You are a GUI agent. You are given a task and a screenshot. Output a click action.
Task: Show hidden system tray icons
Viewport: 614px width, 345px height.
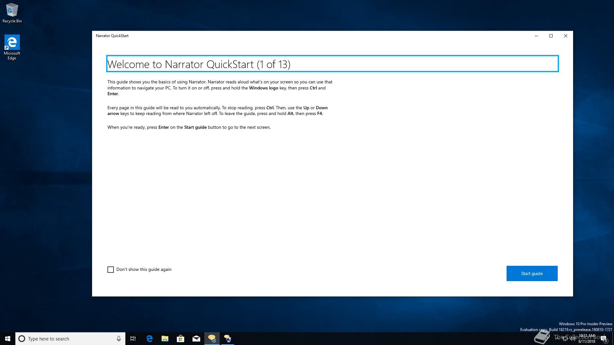[x=557, y=339]
